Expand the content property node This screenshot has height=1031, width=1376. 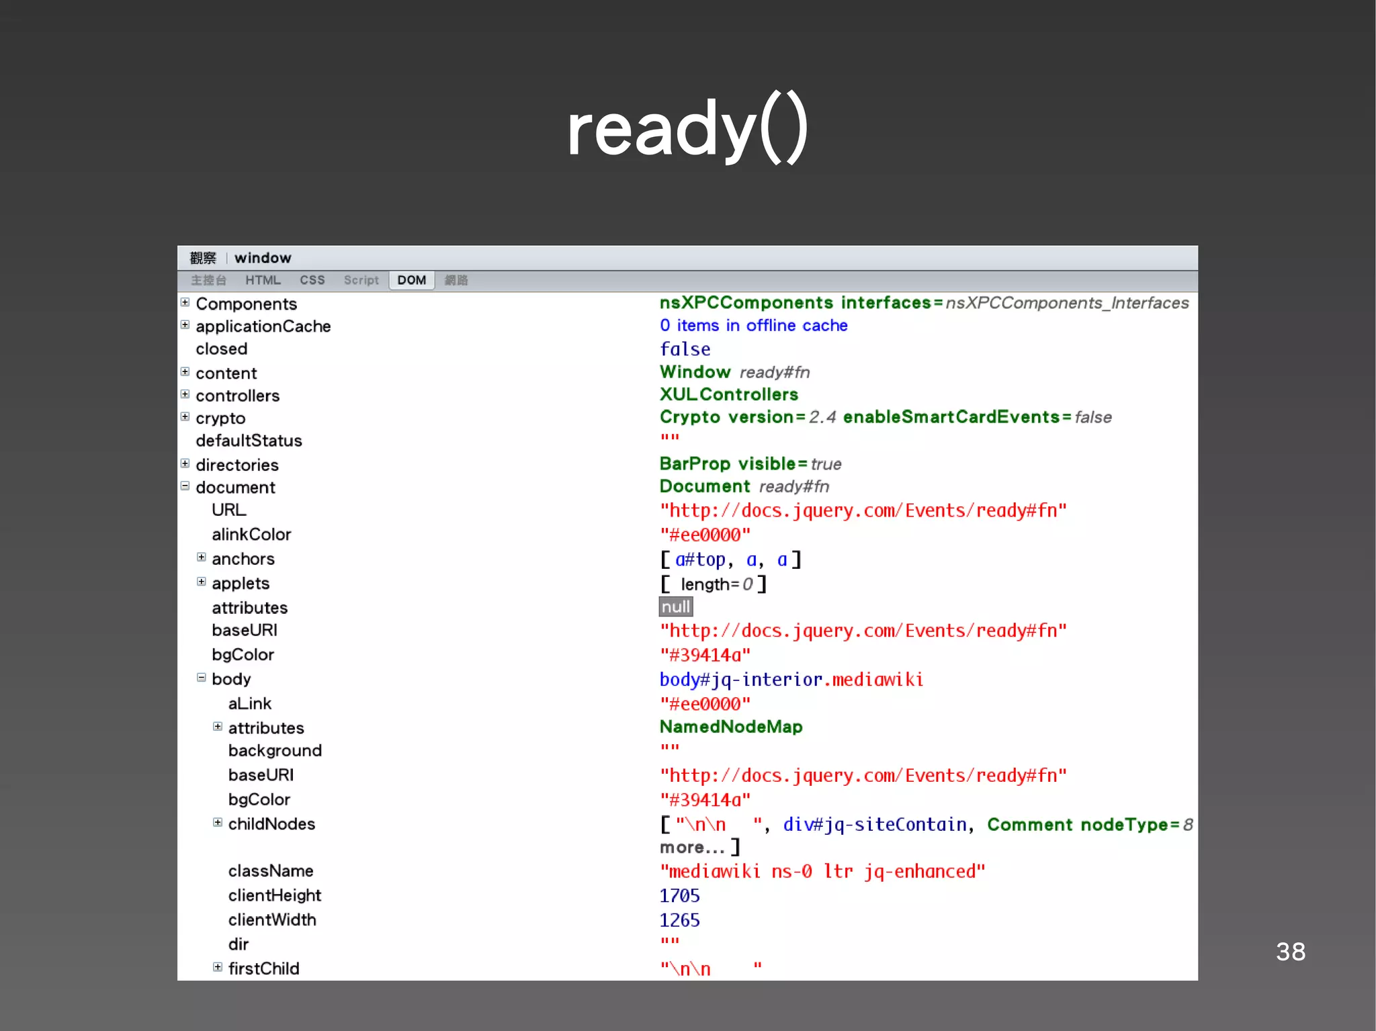185,371
